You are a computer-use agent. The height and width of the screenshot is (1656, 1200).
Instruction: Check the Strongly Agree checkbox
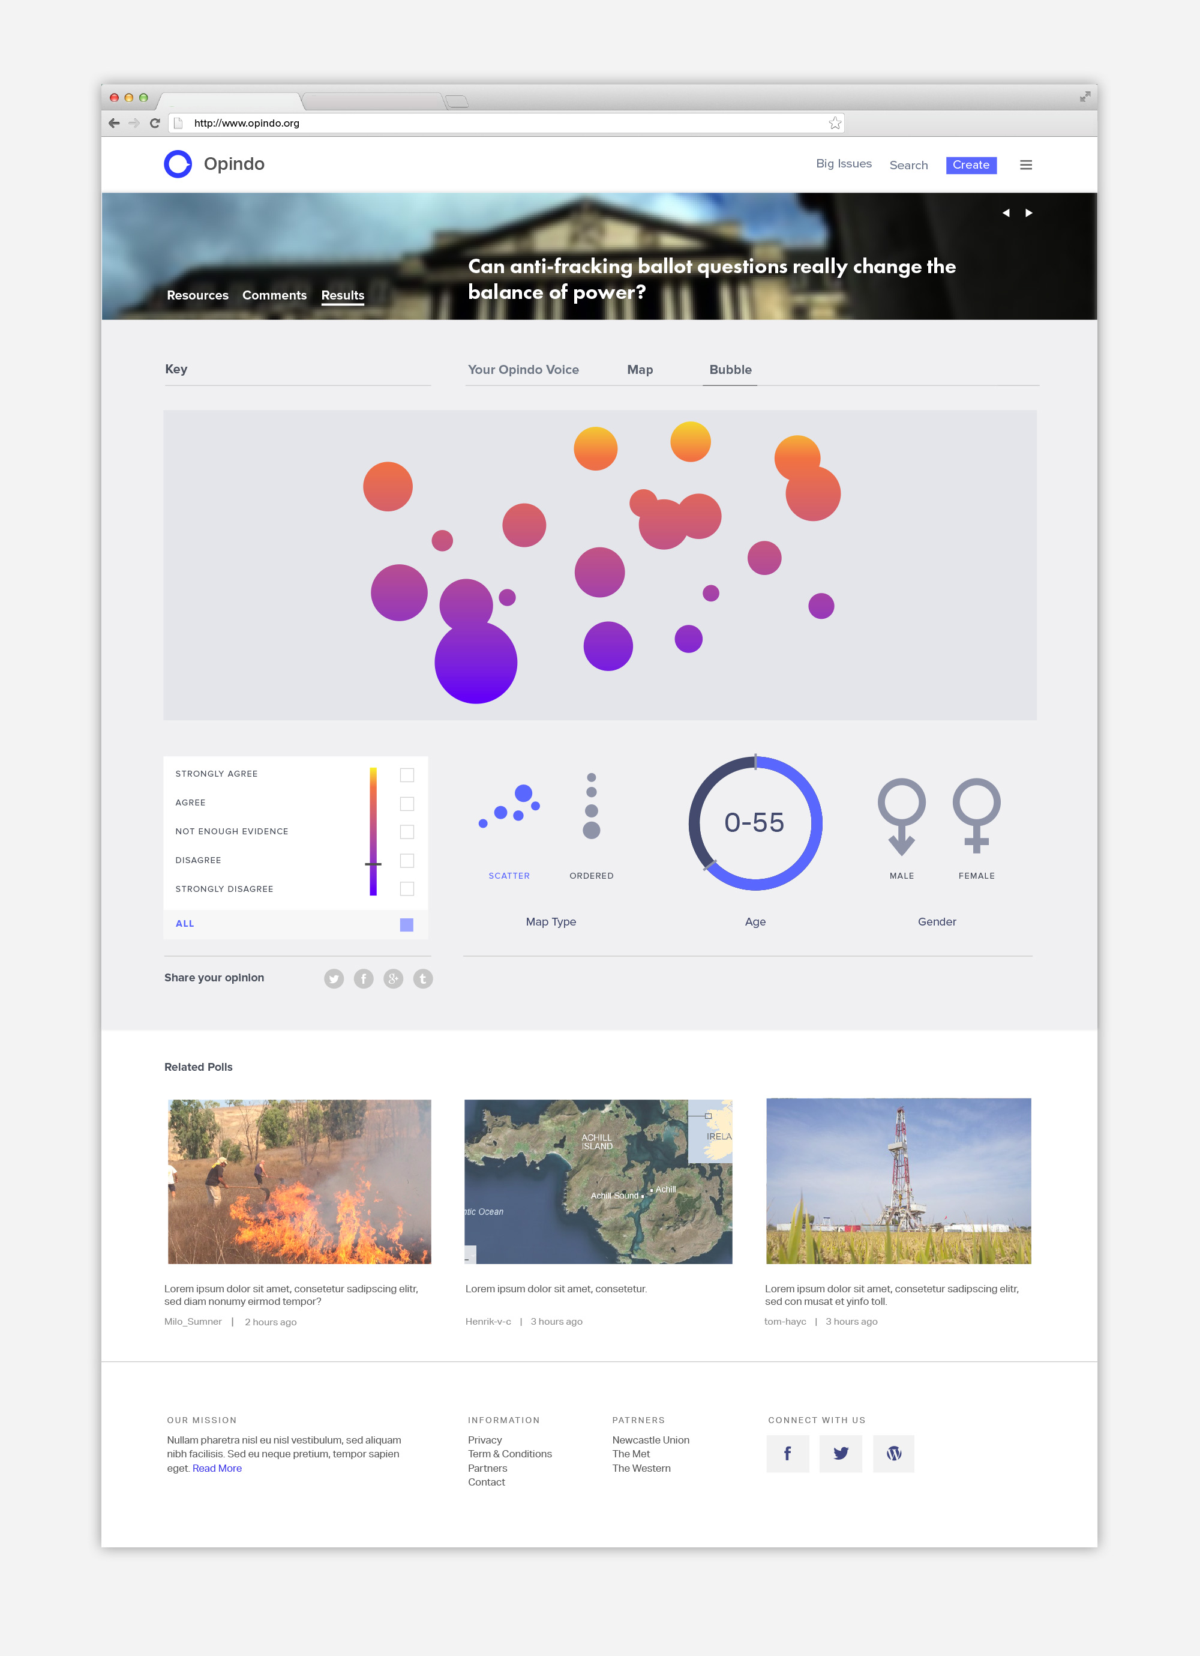407,775
